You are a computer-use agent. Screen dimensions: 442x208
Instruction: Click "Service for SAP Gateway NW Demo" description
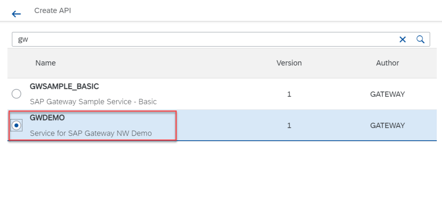[x=91, y=133]
